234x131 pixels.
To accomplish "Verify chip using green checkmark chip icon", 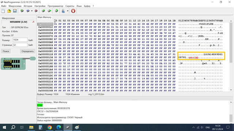I will [43, 11].
